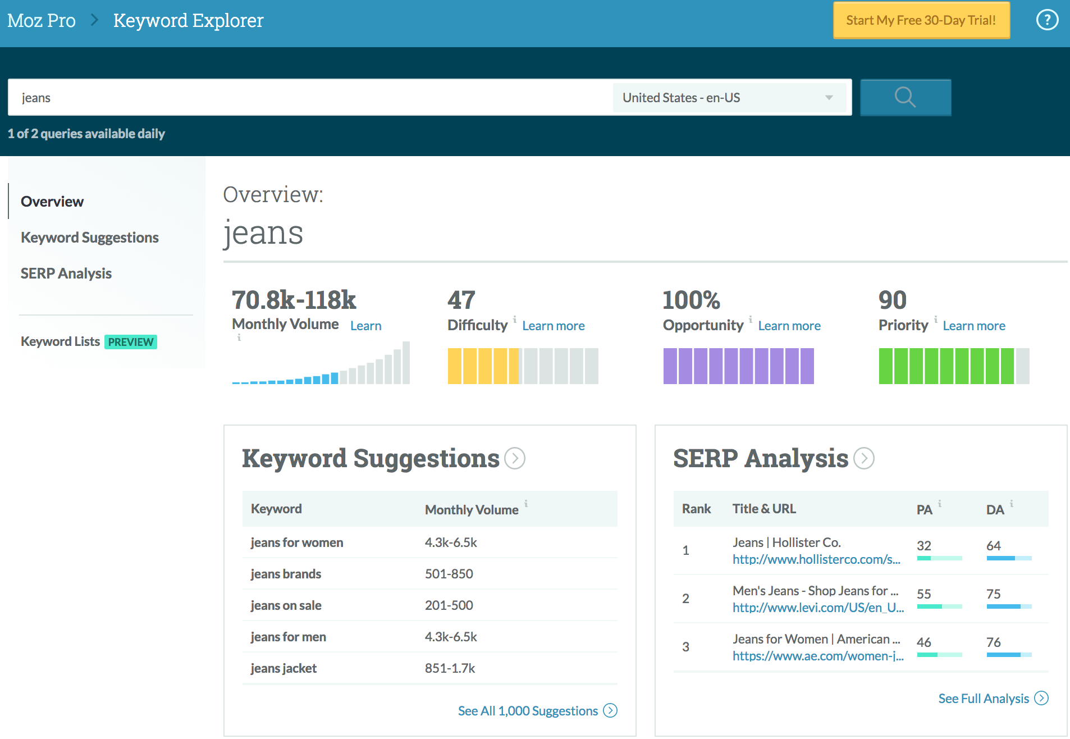The width and height of the screenshot is (1070, 739).
Task: Open SERP Analysis in the sidebar
Action: click(66, 273)
